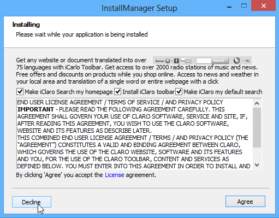The image size is (279, 218).
Task: Click the globe icon in toolbar preview
Action: click(x=236, y=61)
